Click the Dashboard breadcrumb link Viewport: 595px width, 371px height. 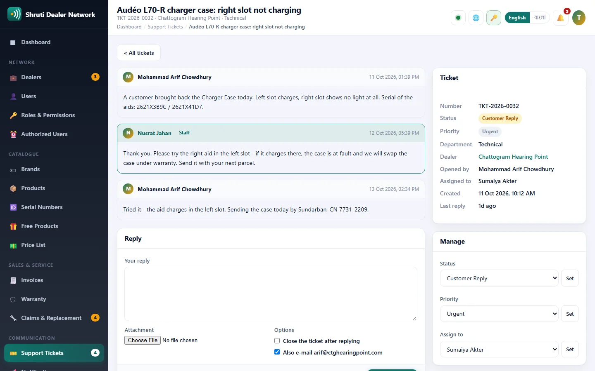pos(129,27)
